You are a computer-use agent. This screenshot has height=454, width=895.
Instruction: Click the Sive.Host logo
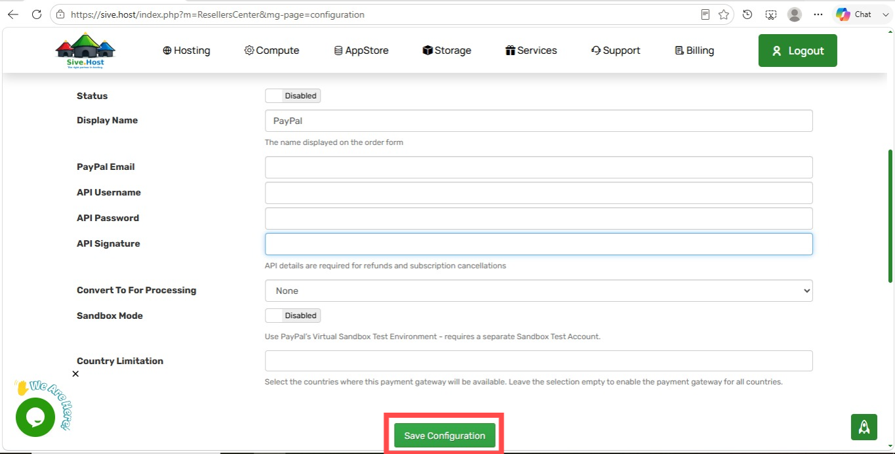(85, 51)
